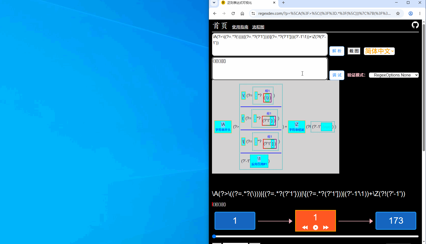Click the regex expression input box
Image resolution: width=426 pixels, height=244 pixels.
(270, 44)
